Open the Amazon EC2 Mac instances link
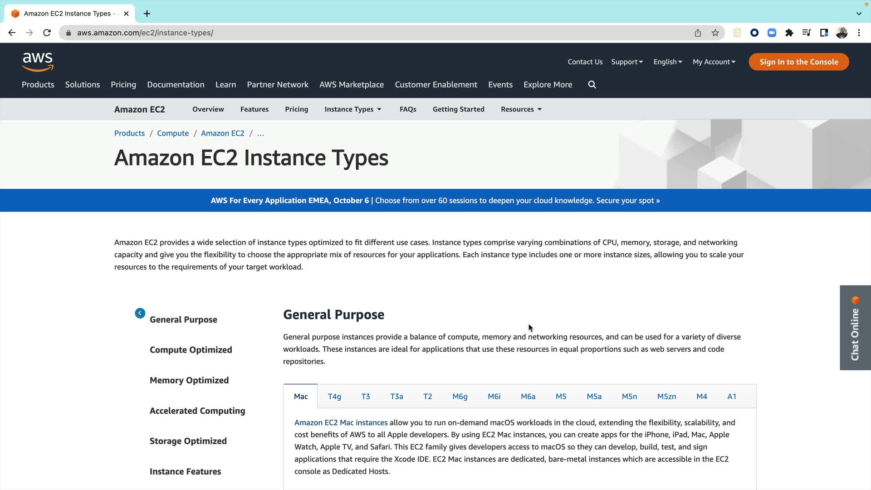871x490 pixels. (x=341, y=422)
